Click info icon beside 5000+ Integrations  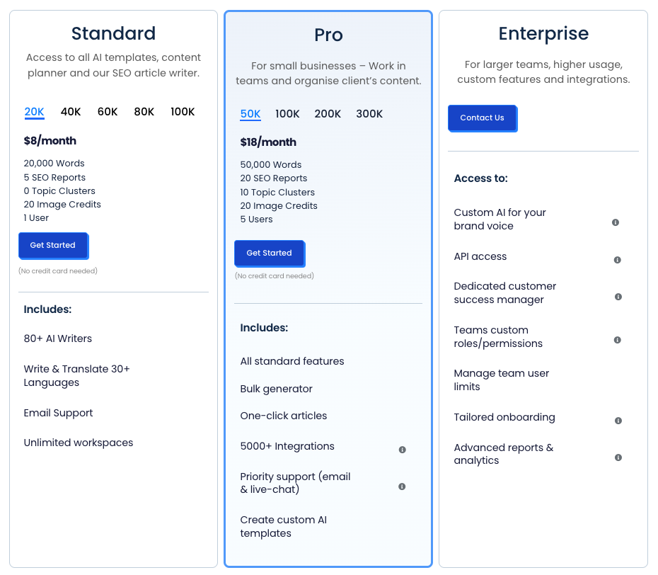click(402, 450)
